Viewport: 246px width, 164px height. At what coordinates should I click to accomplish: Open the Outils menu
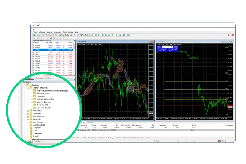65,32
